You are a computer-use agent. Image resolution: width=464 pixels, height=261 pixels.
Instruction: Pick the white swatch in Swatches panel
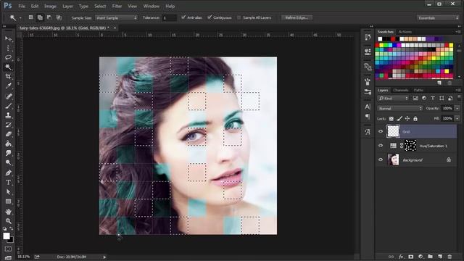pyautogui.click(x=380, y=38)
